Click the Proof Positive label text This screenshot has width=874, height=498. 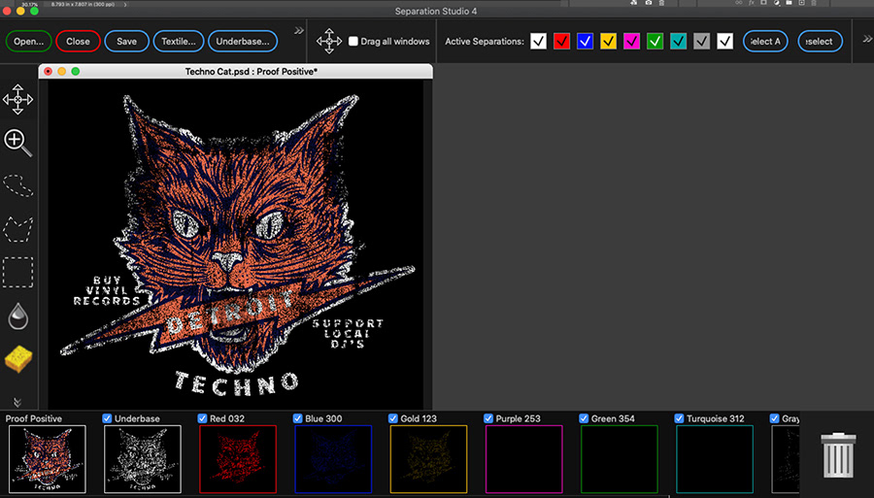[34, 418]
